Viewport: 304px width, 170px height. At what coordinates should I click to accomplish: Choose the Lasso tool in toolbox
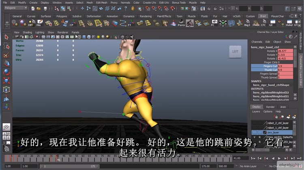click(6, 46)
